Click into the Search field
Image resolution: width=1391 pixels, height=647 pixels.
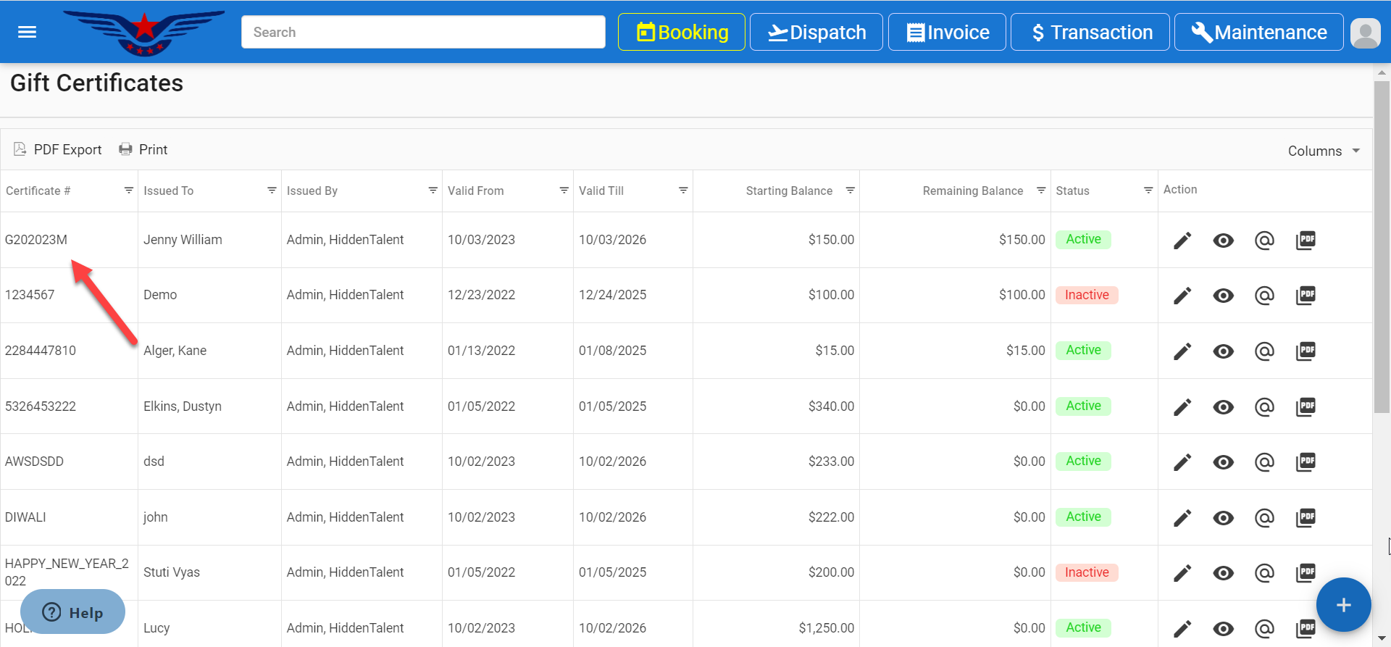423,33
